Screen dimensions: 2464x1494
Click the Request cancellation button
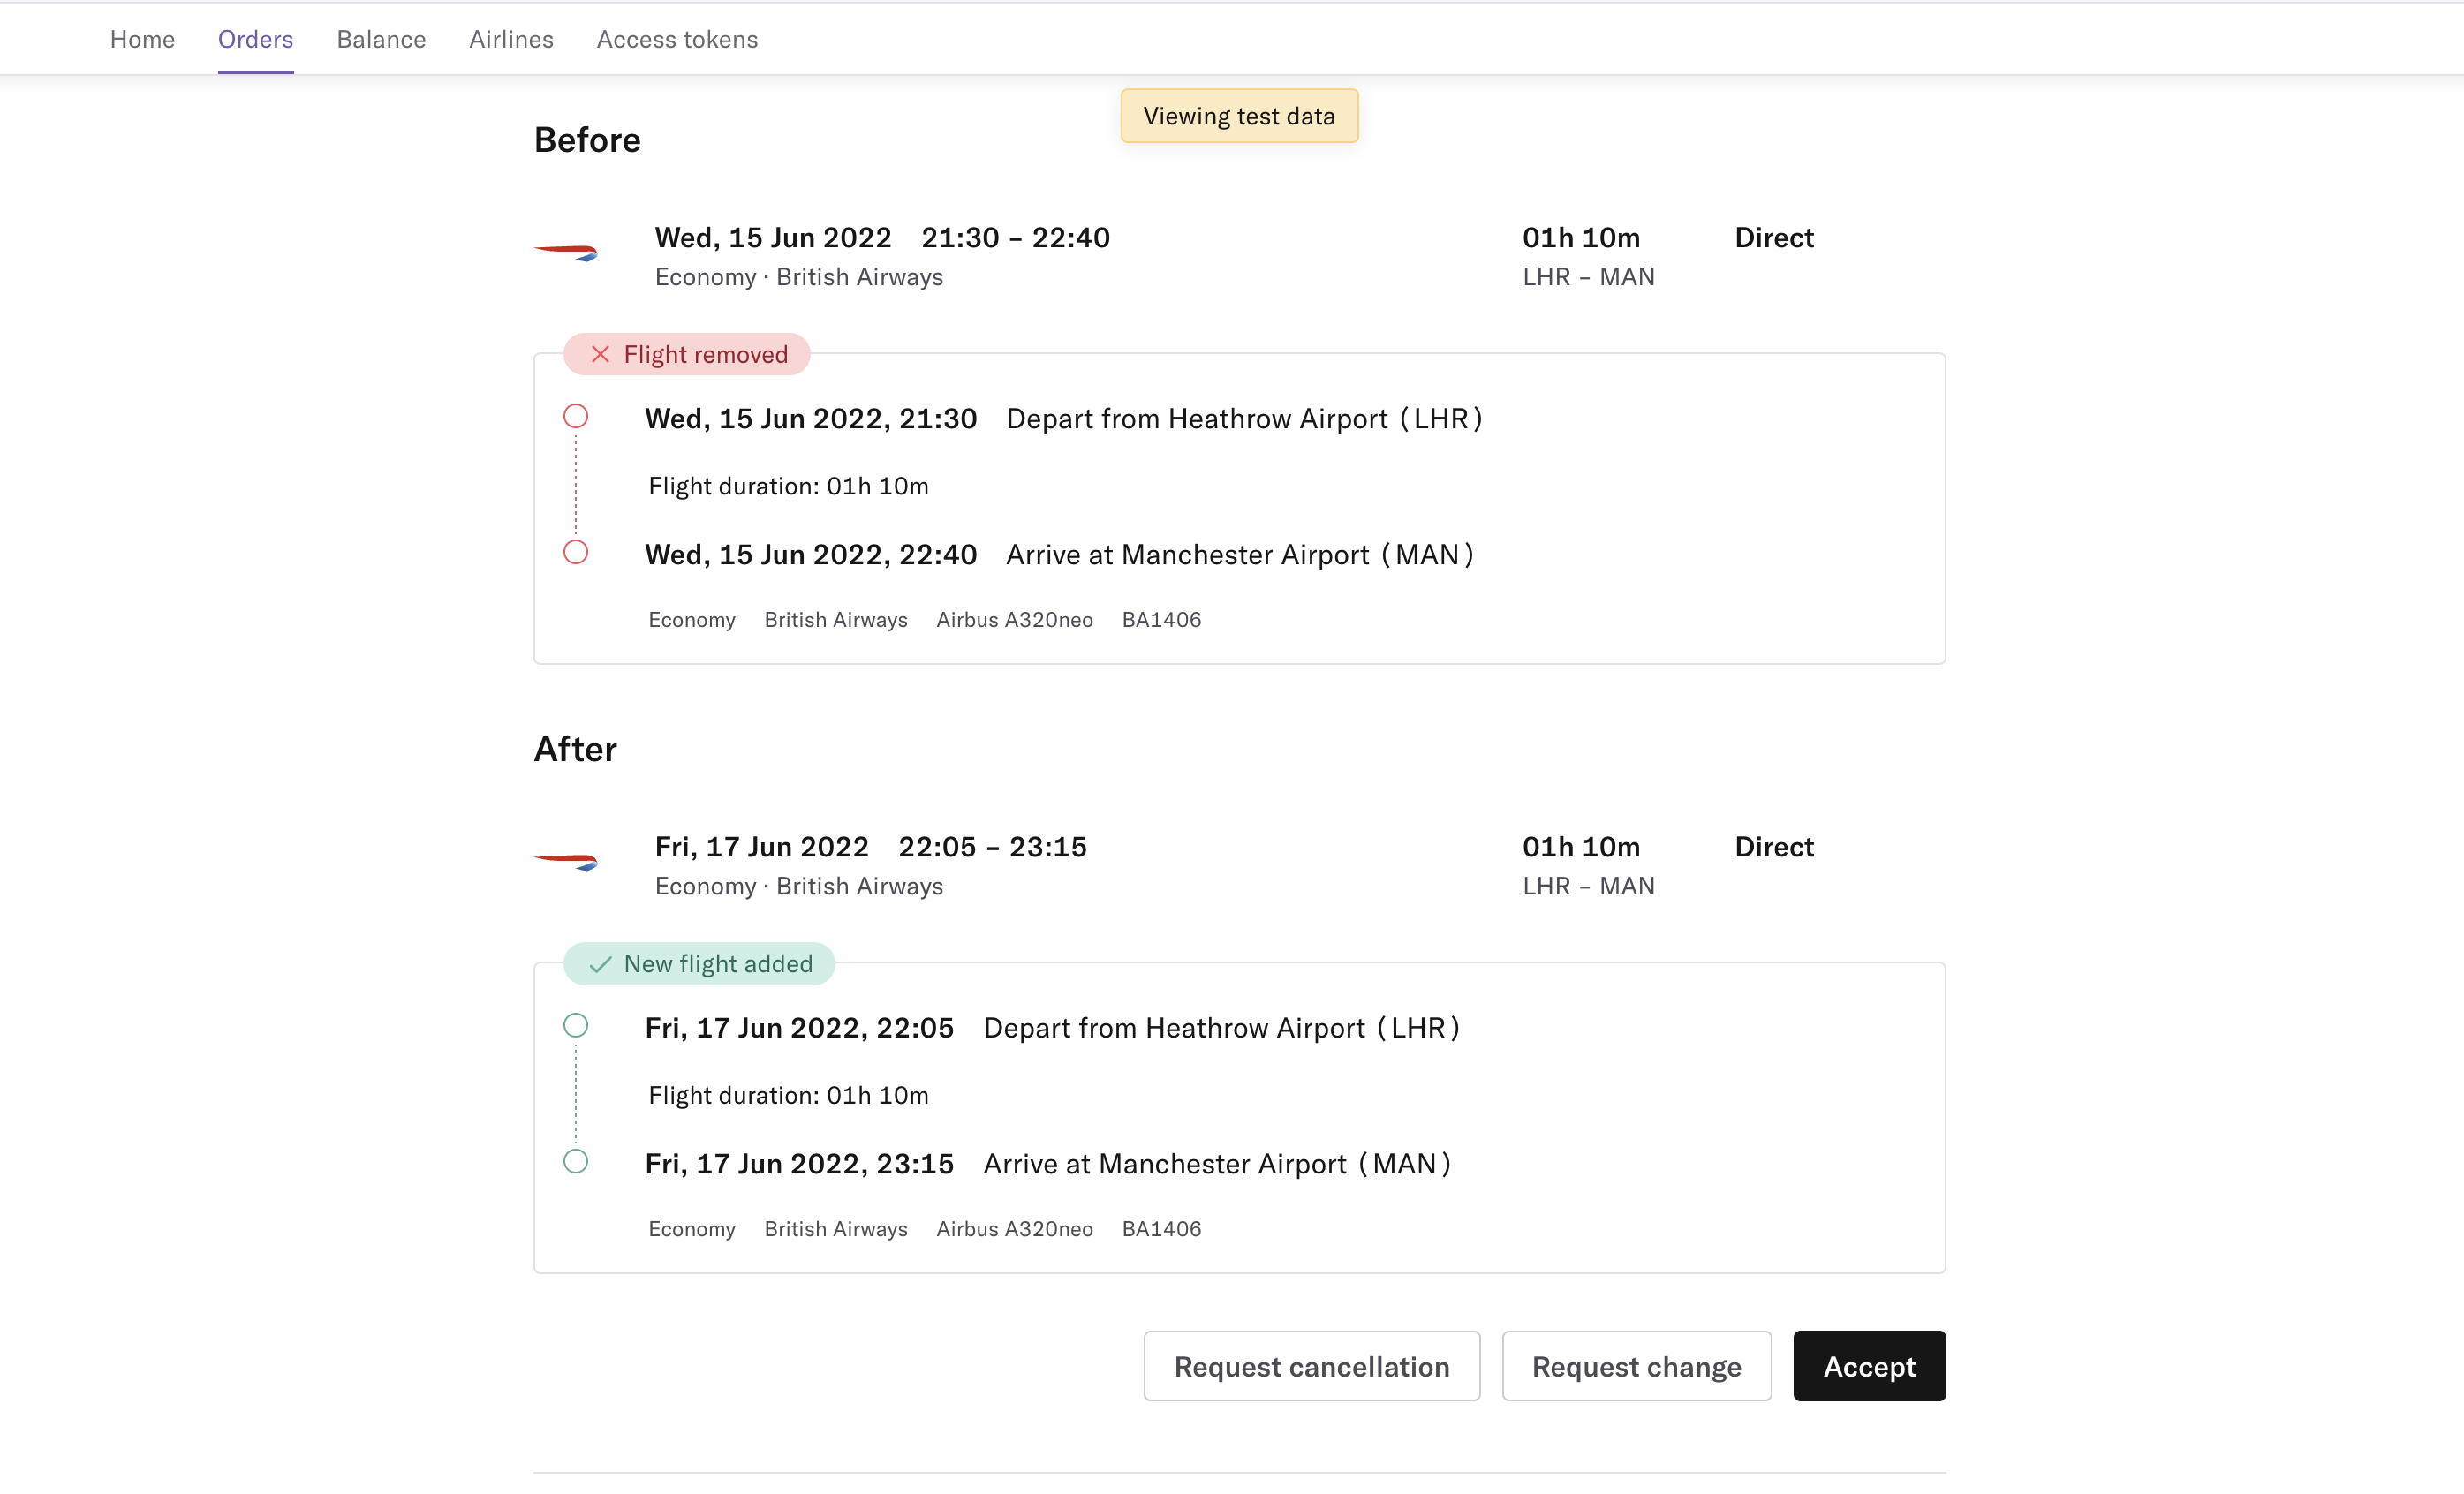click(1311, 1366)
